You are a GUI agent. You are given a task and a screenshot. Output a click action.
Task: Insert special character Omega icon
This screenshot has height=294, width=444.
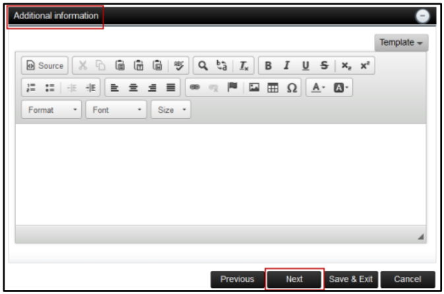point(292,88)
